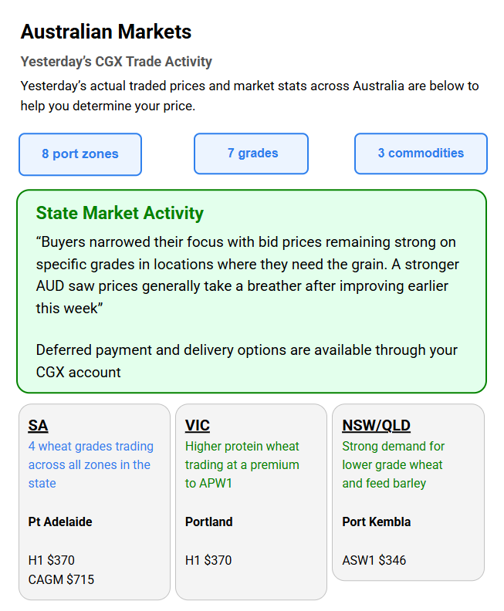
Task: Open the NSW/QLD state heading link
Action: (x=376, y=426)
